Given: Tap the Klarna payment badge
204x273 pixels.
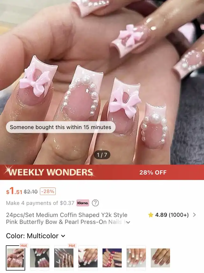Looking at the screenshot, I should [83, 203].
